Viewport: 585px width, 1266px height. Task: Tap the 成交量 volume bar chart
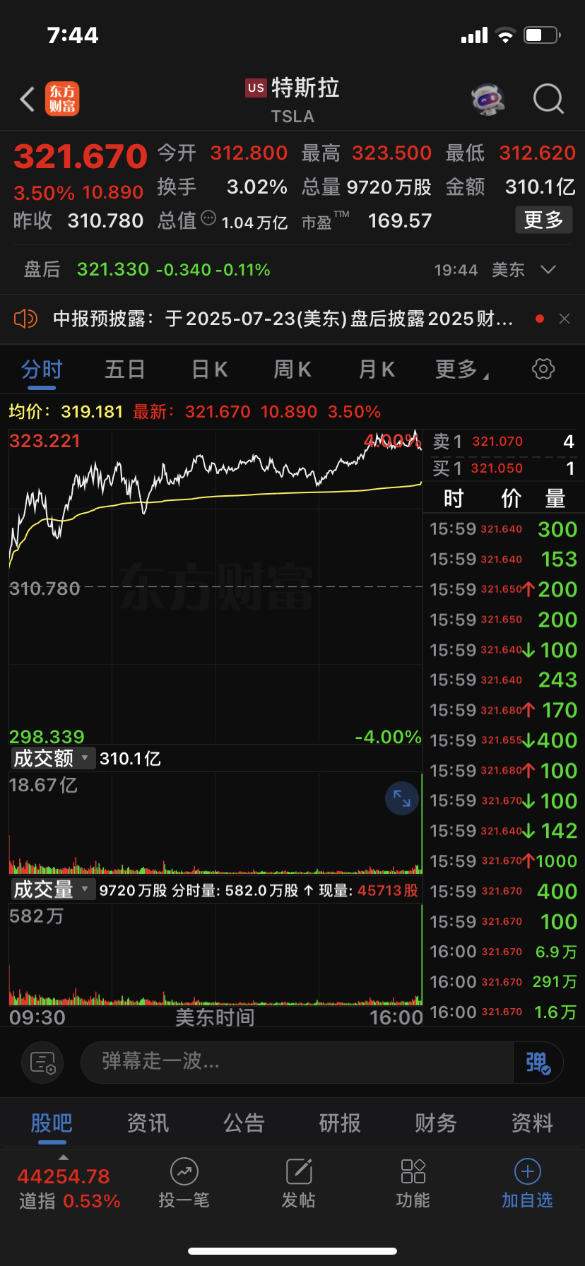pyautogui.click(x=215, y=955)
